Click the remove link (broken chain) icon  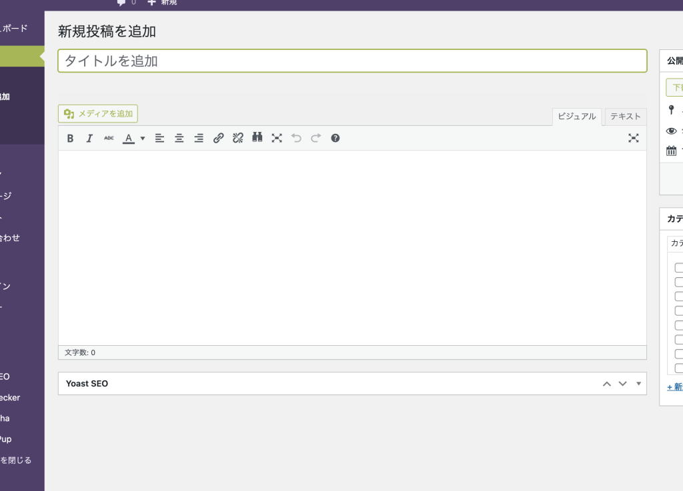point(237,139)
